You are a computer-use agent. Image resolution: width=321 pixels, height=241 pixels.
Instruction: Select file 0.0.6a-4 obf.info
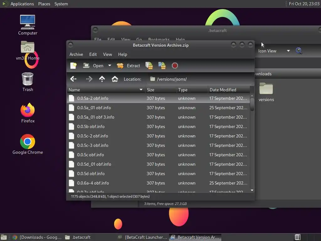[x=158, y=183]
